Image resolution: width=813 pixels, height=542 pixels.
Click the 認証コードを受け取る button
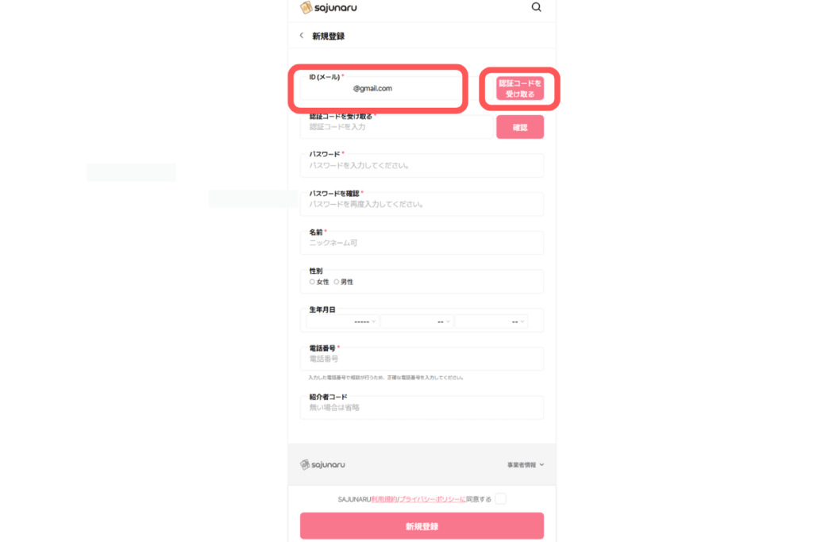[520, 89]
